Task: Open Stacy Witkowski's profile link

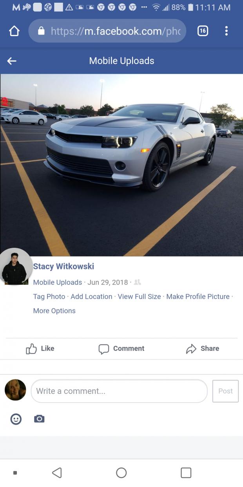Action: 63,266
